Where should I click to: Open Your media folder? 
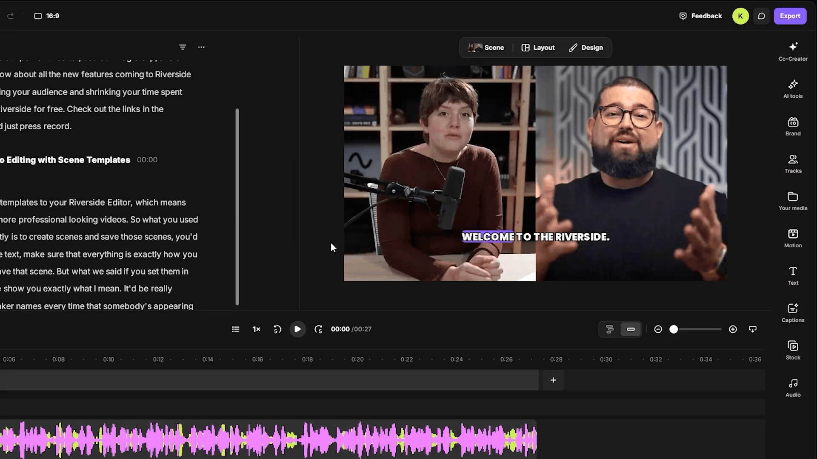pos(793,201)
